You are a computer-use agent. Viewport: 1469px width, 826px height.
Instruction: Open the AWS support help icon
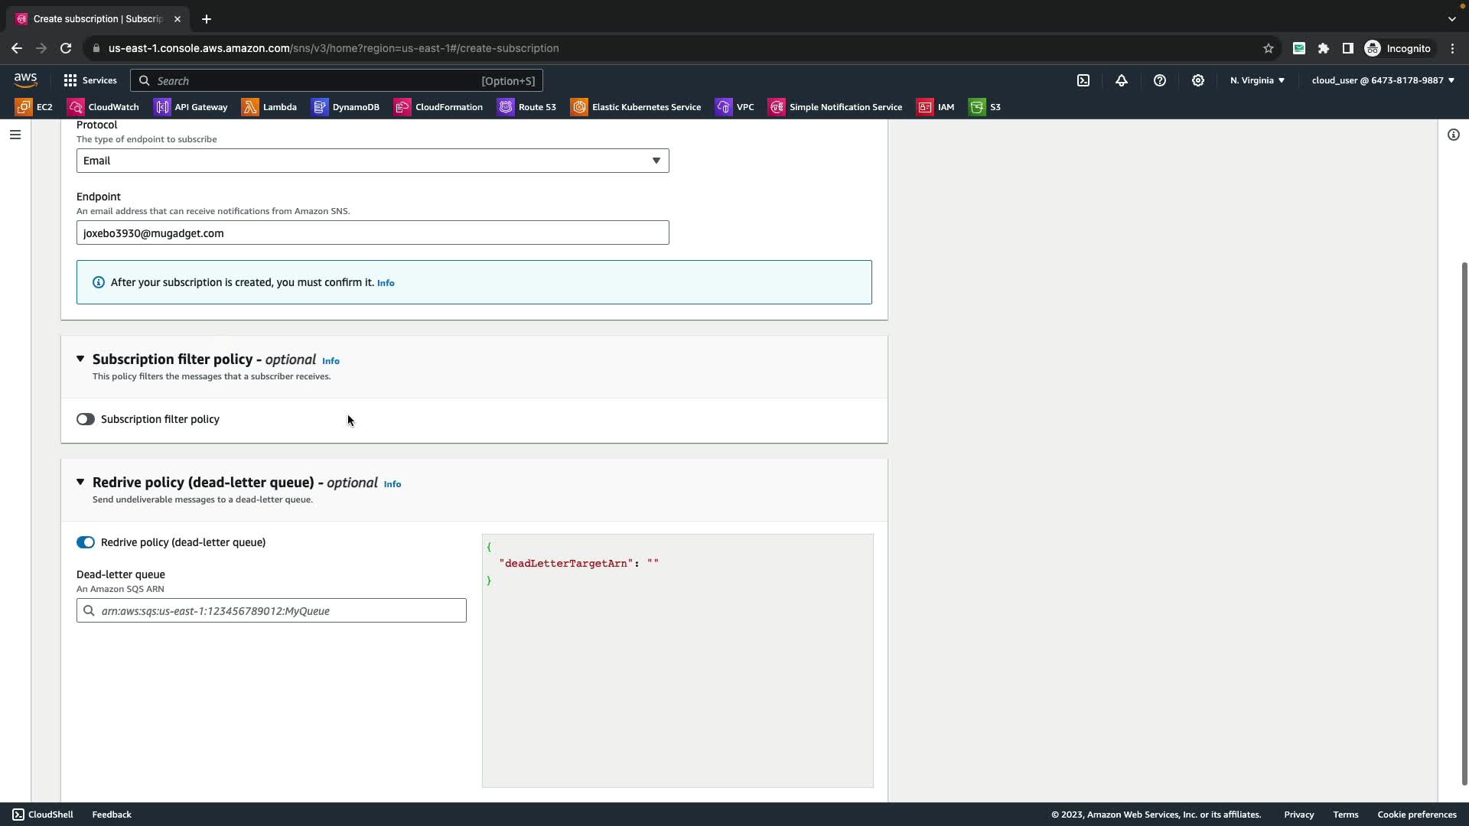click(x=1160, y=80)
